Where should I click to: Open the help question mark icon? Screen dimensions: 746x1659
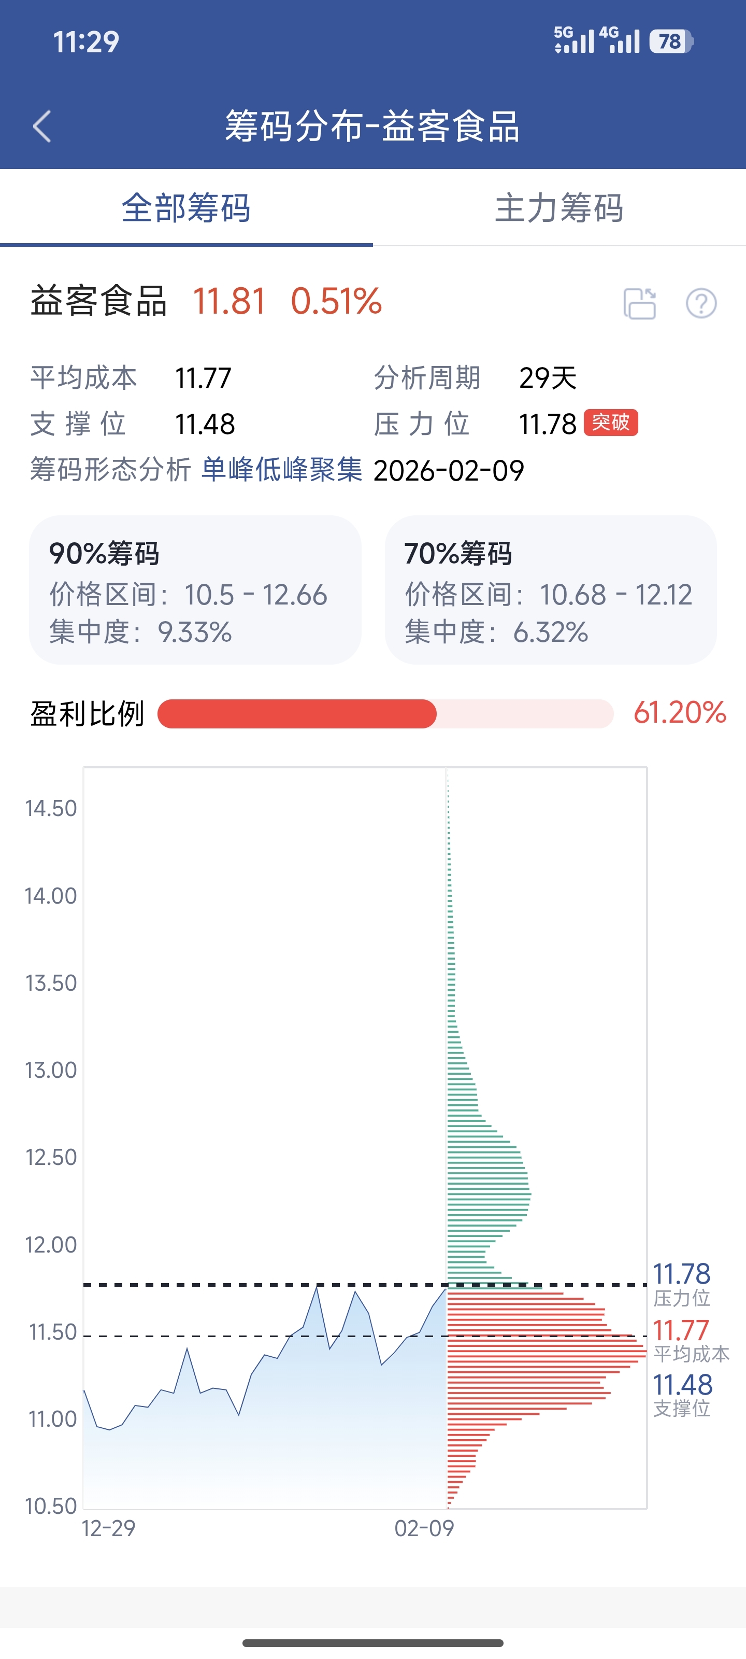point(700,303)
